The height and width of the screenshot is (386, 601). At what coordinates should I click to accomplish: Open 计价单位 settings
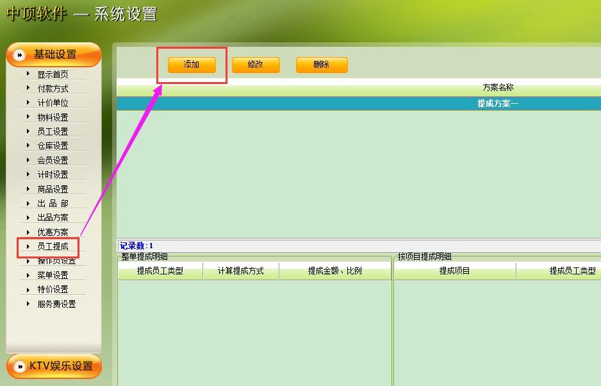(53, 103)
